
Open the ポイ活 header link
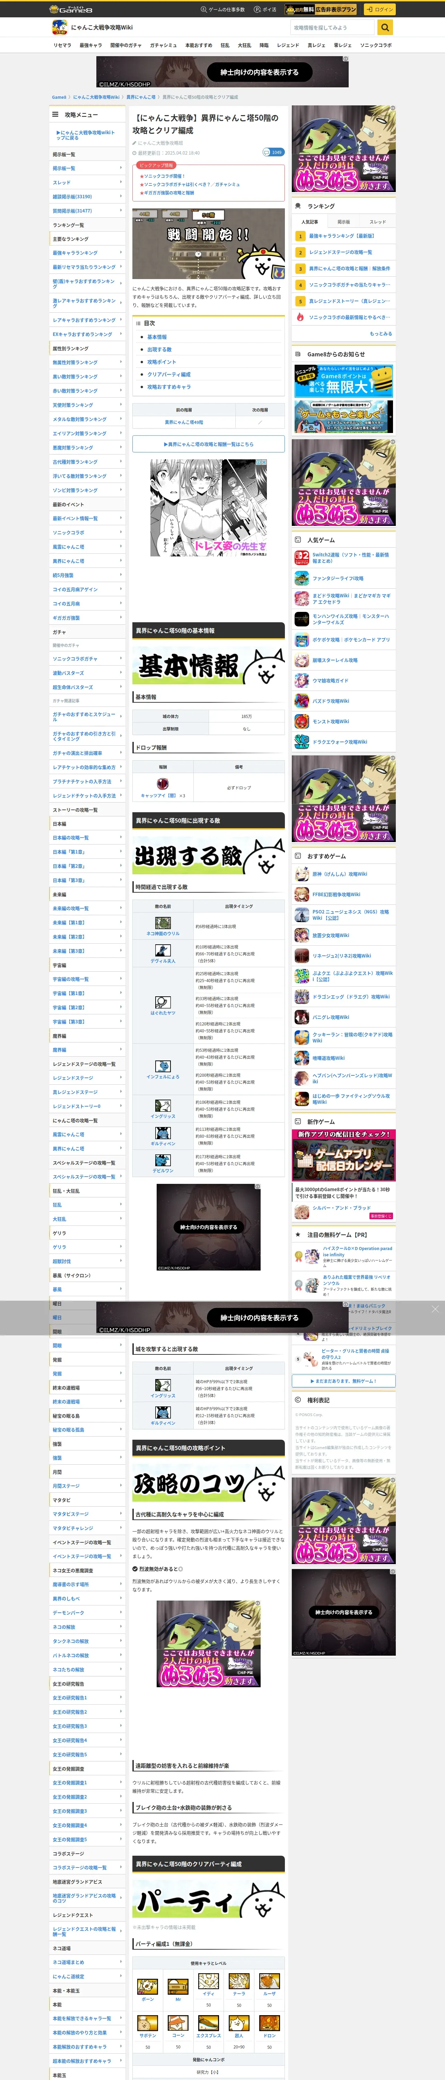point(265,10)
